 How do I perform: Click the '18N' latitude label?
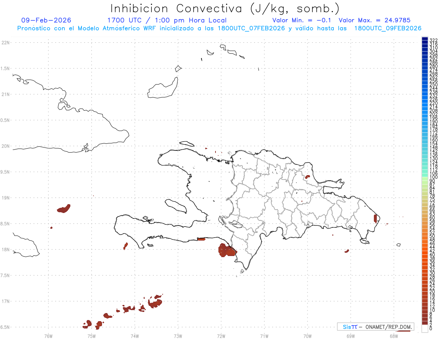tap(6, 250)
